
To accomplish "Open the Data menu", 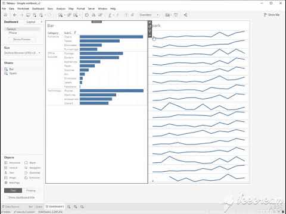I will tap(11, 9).
